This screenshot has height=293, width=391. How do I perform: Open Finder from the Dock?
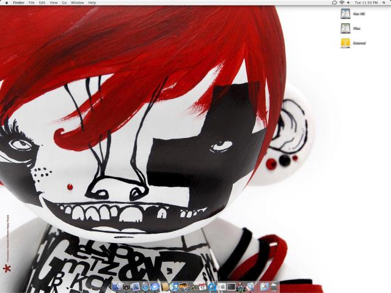(116, 287)
